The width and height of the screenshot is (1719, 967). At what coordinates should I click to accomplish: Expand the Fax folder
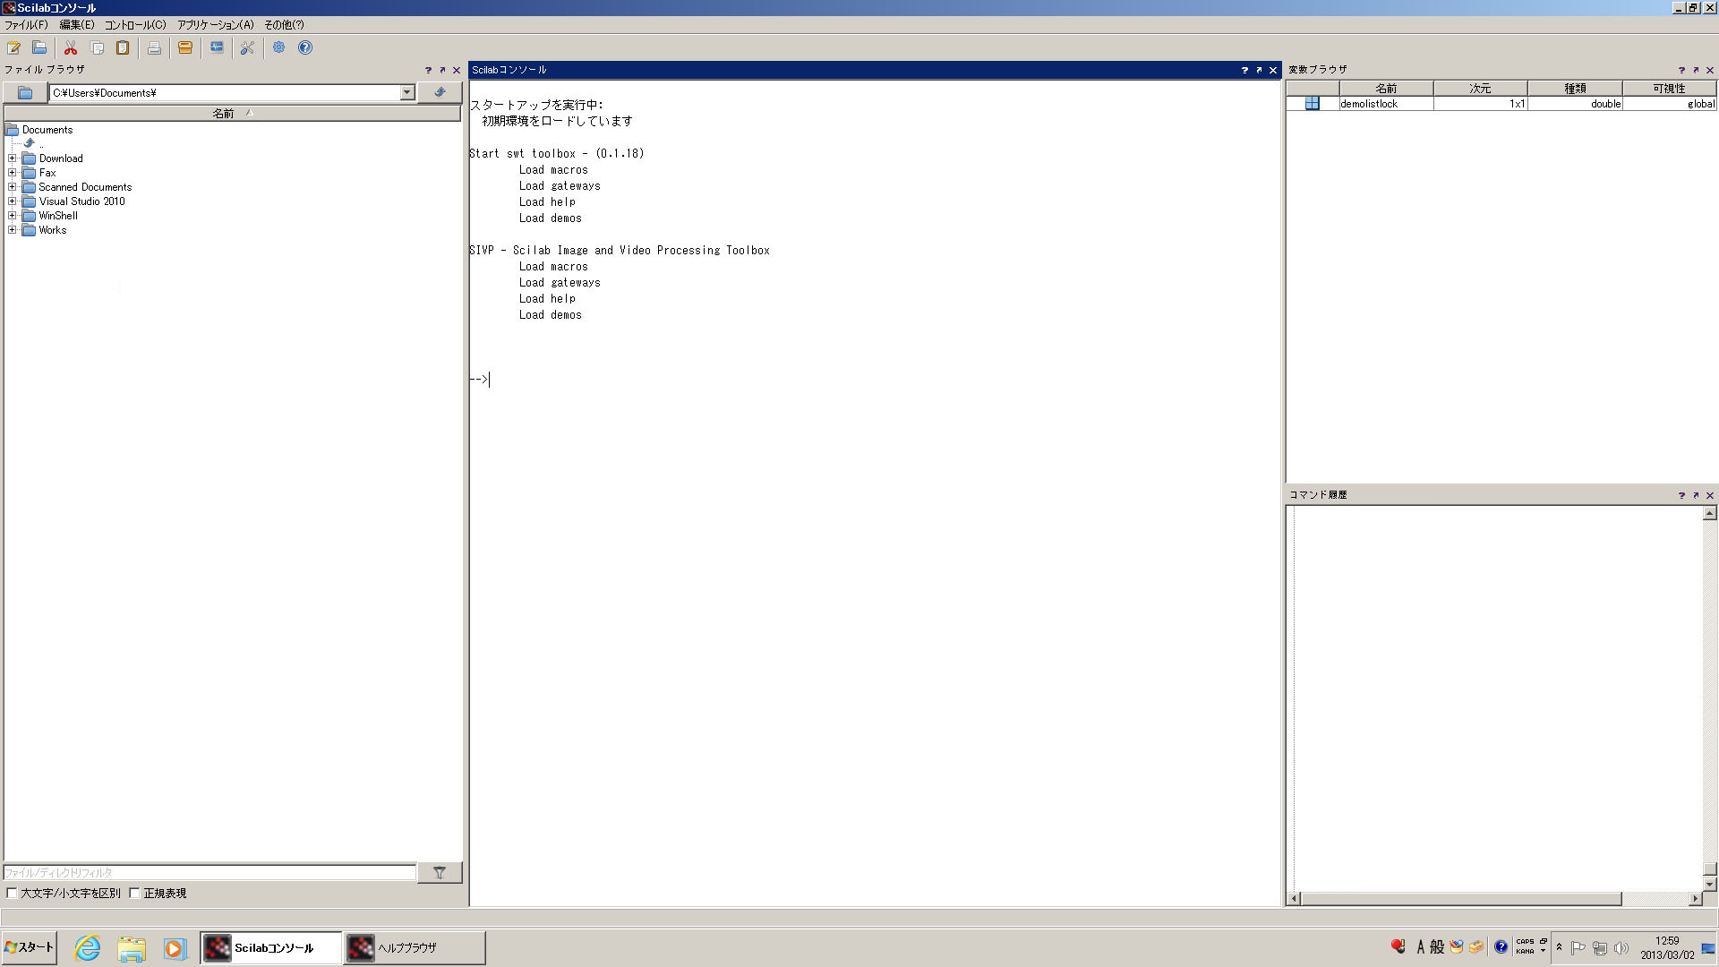click(13, 173)
